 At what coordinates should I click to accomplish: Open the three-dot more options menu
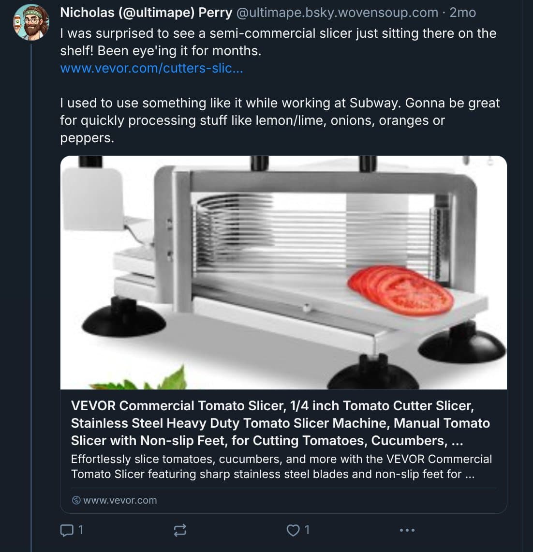pyautogui.click(x=407, y=530)
